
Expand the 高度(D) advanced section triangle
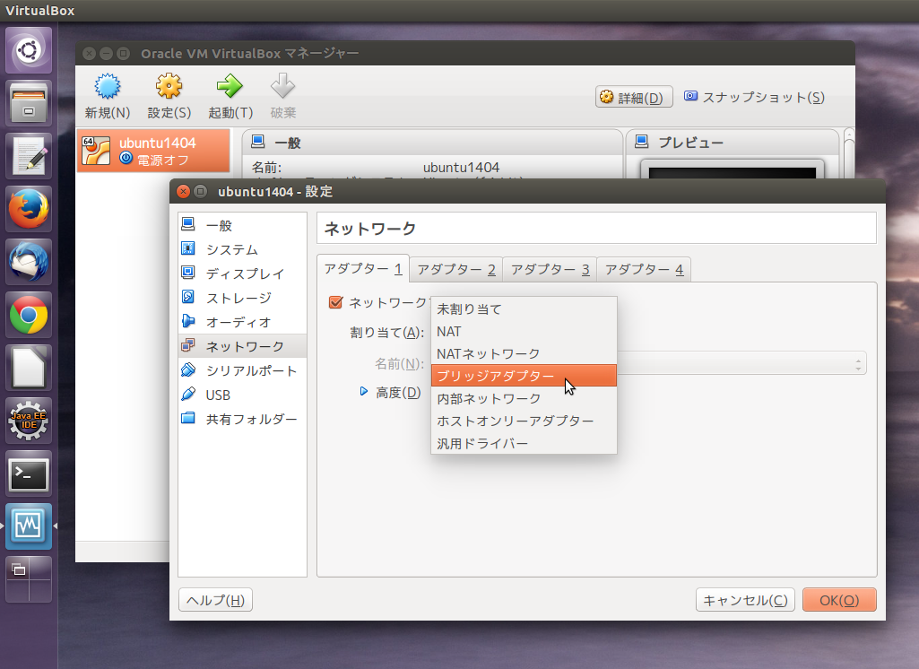(x=364, y=391)
